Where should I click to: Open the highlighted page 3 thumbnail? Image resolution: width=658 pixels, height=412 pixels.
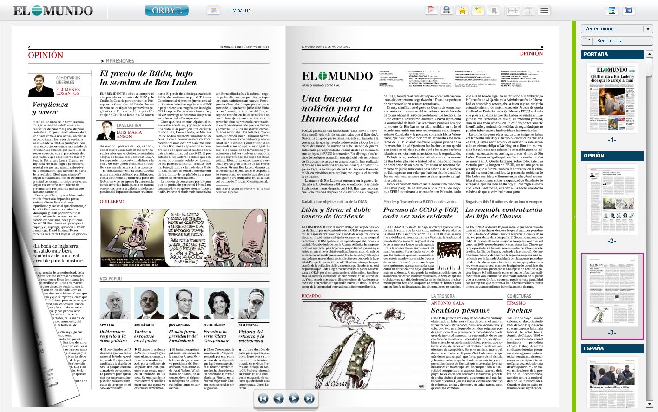[x=612, y=290]
